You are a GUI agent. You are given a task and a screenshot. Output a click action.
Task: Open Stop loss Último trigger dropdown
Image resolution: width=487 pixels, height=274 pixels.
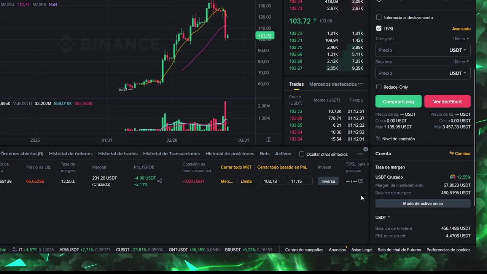coord(461,62)
